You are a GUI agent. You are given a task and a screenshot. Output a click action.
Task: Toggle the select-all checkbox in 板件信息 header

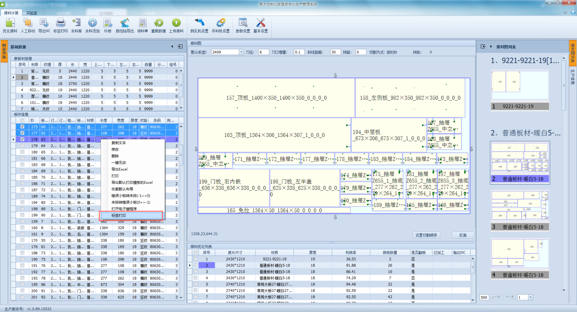point(23,121)
